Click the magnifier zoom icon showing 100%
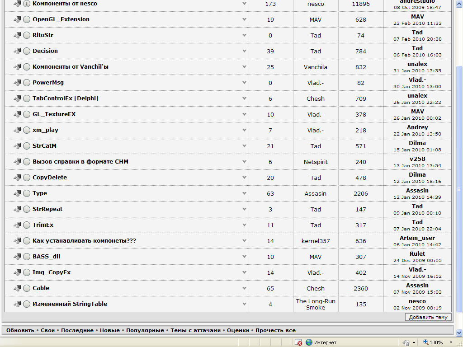463x347 pixels. point(425,342)
